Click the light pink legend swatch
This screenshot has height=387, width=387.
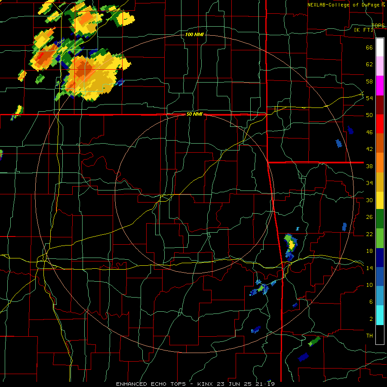tap(380, 66)
